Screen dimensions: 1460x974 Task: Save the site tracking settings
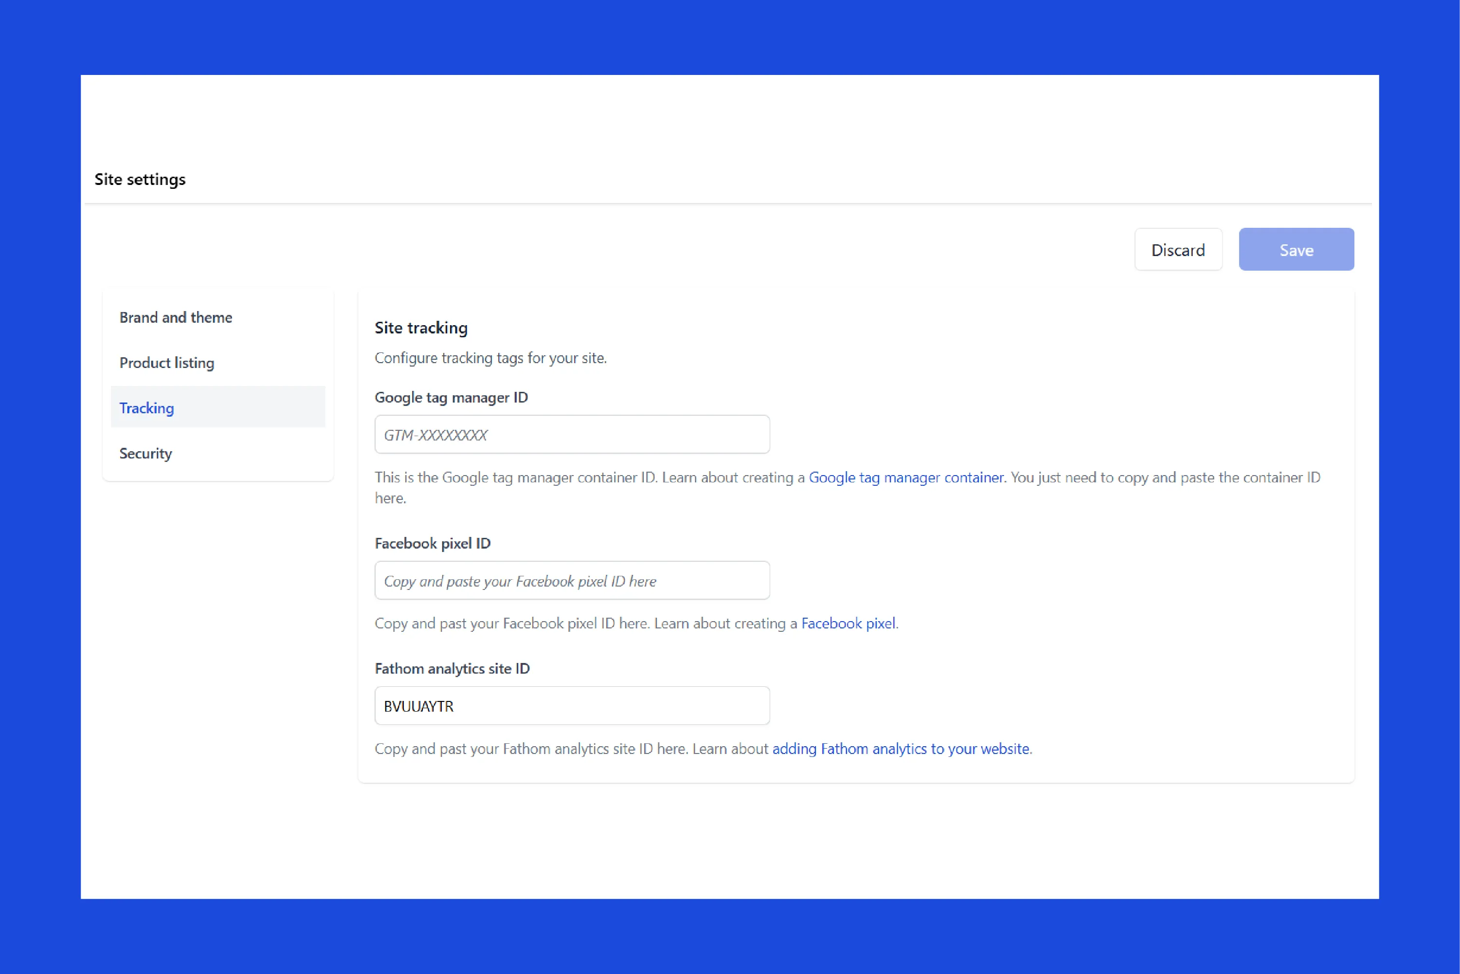click(1296, 250)
